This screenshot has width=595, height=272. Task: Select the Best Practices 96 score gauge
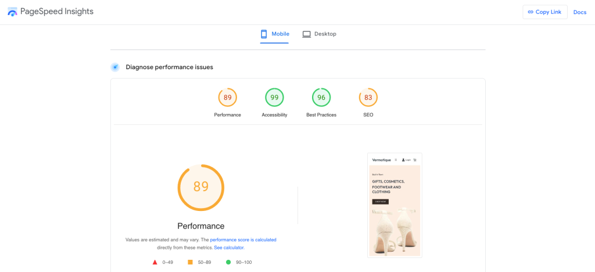coord(321,98)
